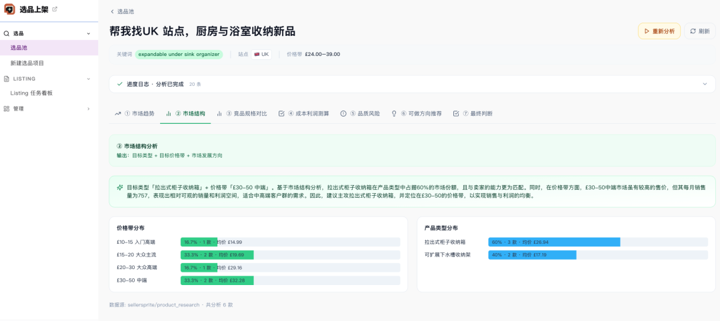Click the trend arrow icon on the 市场趋势 tab

(x=118, y=113)
